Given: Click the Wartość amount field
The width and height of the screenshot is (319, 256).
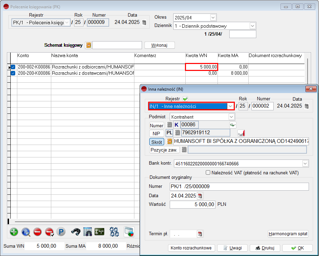Looking at the screenshot, I should point(193,204).
